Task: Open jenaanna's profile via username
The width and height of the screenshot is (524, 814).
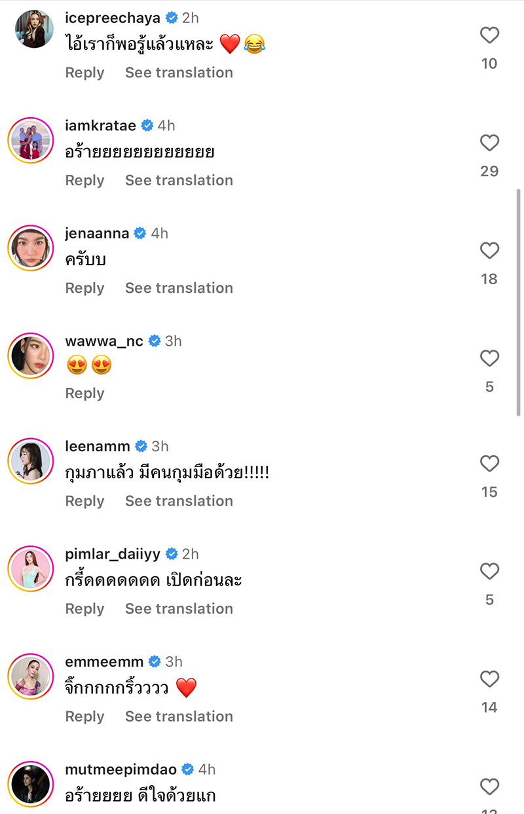Action: tap(96, 232)
